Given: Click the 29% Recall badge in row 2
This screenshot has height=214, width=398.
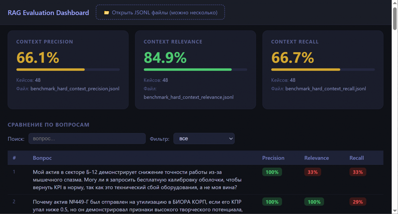Looking at the screenshot, I should coord(358,202).
